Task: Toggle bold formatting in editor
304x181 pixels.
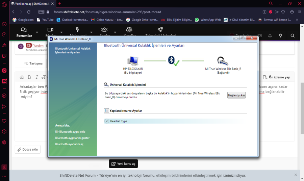Action: (29, 77)
